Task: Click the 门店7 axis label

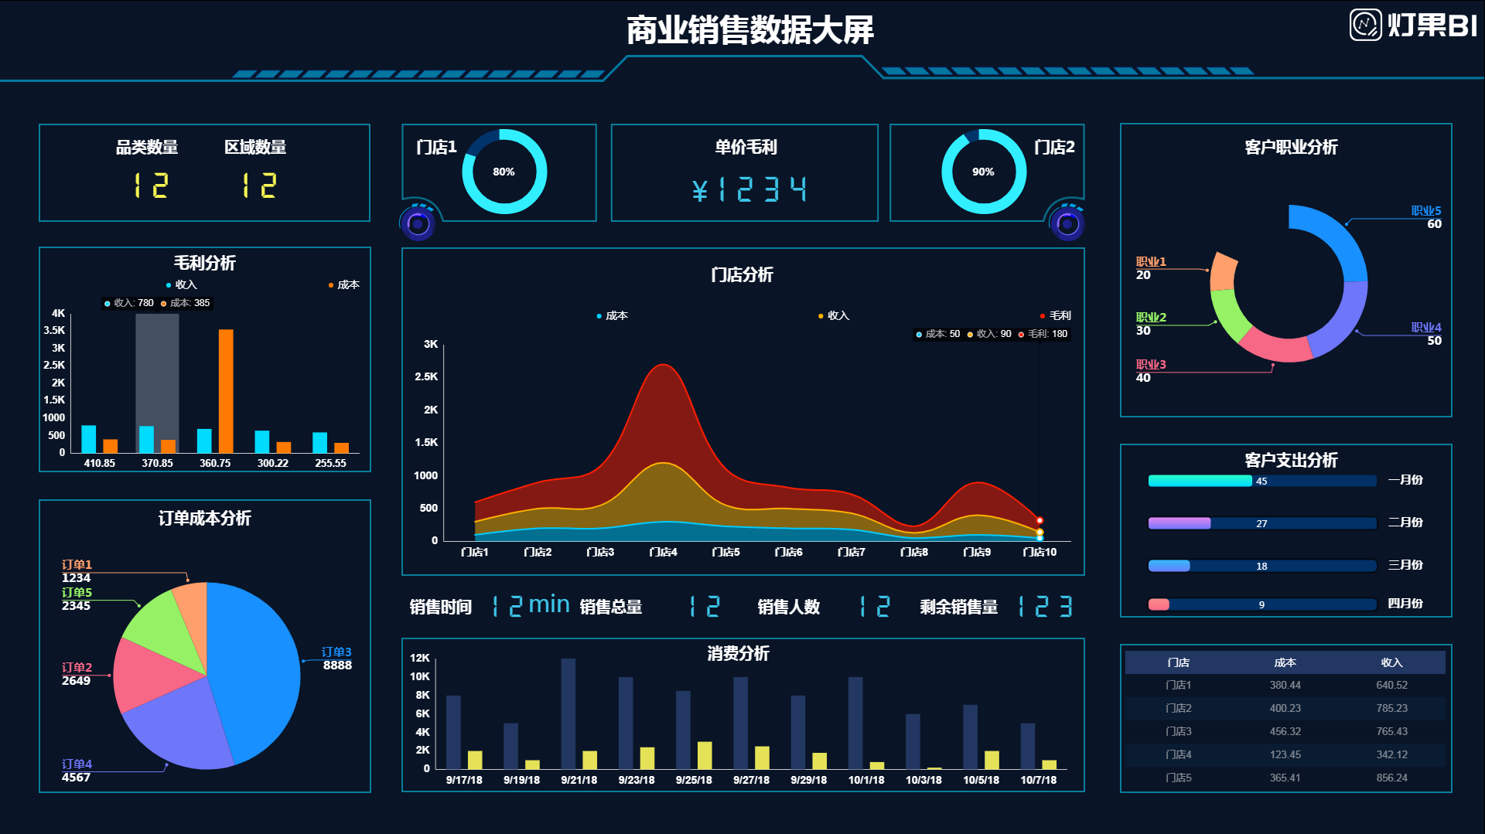Action: (x=852, y=552)
